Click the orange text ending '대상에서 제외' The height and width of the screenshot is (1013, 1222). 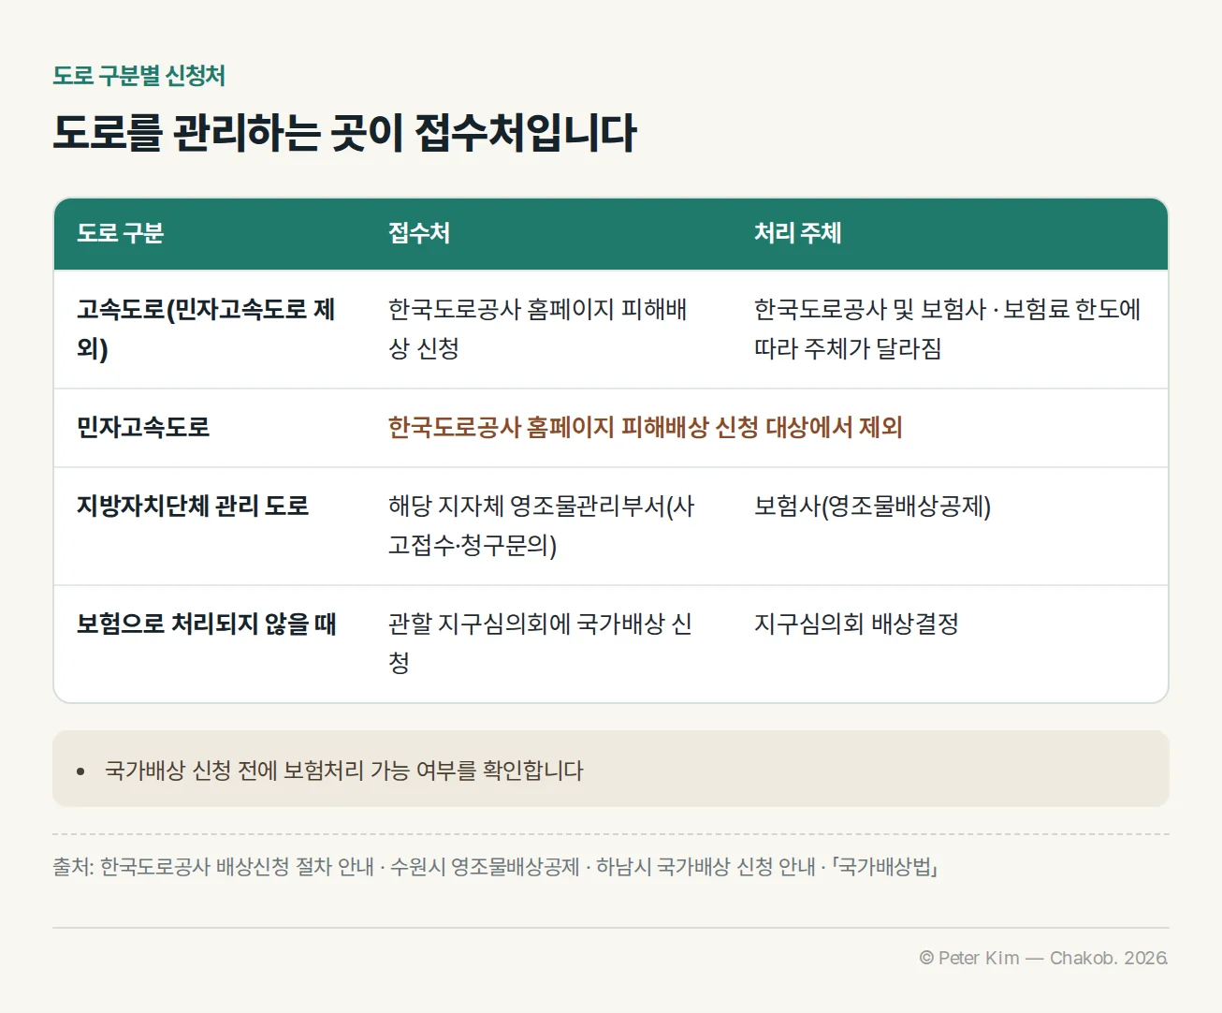coord(646,428)
